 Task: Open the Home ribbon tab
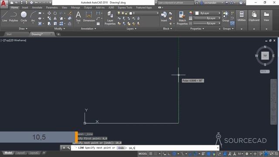tap(14, 7)
